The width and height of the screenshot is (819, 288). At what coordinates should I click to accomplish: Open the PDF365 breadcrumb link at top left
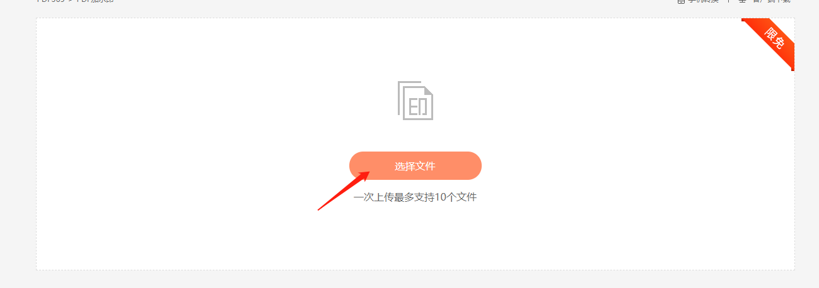coord(50,1)
